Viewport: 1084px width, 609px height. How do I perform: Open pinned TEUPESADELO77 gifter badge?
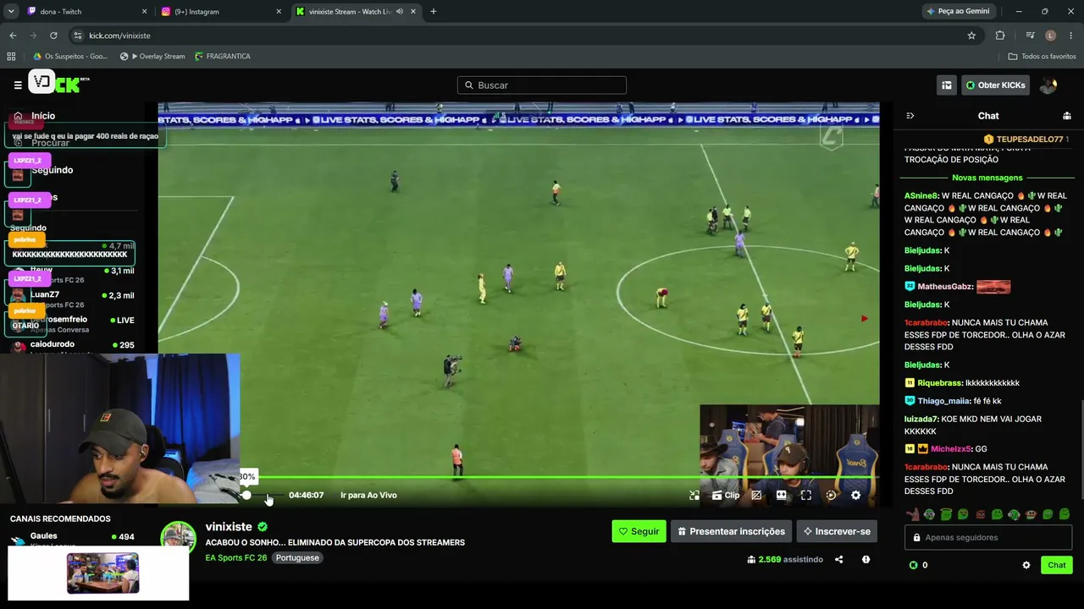coord(1025,139)
